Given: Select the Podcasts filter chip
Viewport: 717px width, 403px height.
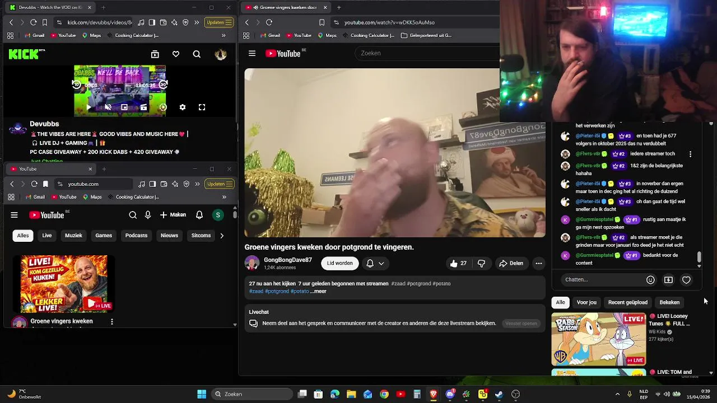Looking at the screenshot, I should pyautogui.click(x=136, y=236).
